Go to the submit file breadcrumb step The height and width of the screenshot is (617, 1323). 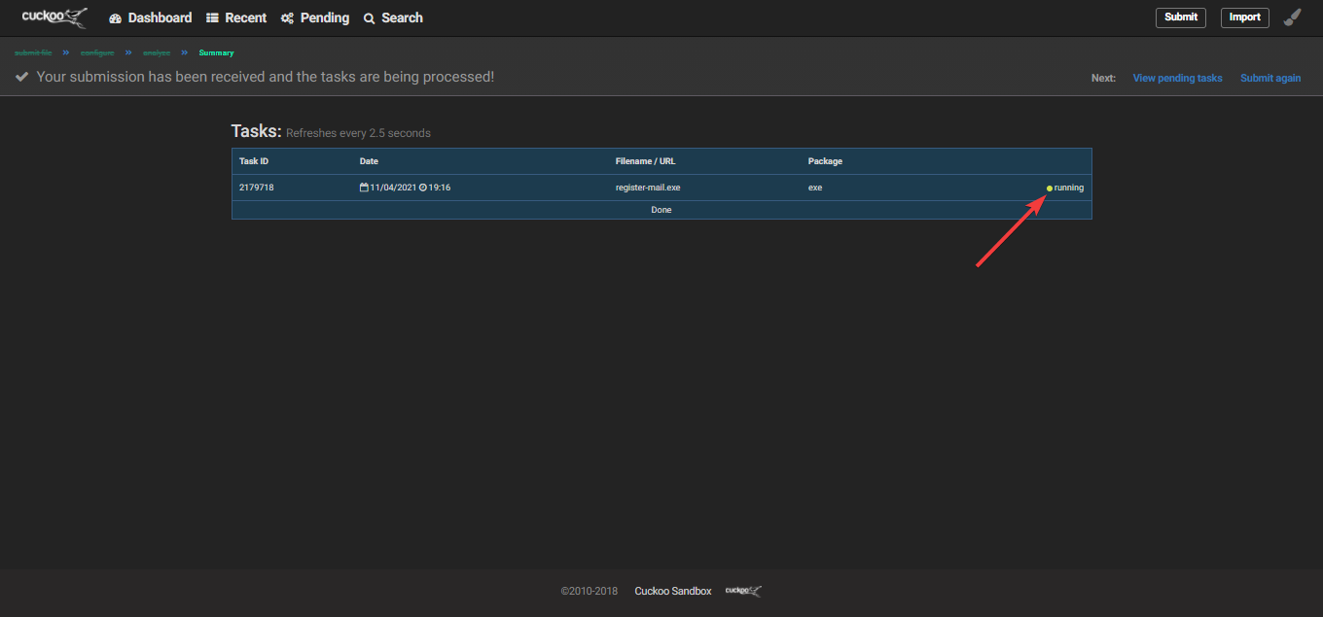tap(33, 52)
